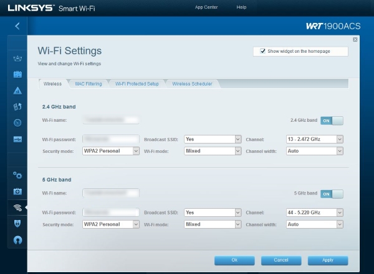The height and width of the screenshot is (274, 374).
Task: Click the Apply button
Action: (x=328, y=260)
